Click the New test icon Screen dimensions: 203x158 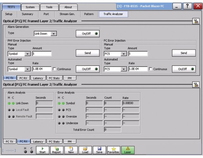71,150
